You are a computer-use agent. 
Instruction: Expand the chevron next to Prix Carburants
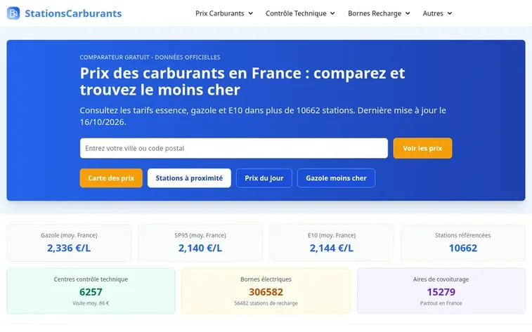(x=250, y=13)
